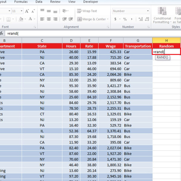Select column E header
Screen dimensions: 181x181
(x=89, y=41)
